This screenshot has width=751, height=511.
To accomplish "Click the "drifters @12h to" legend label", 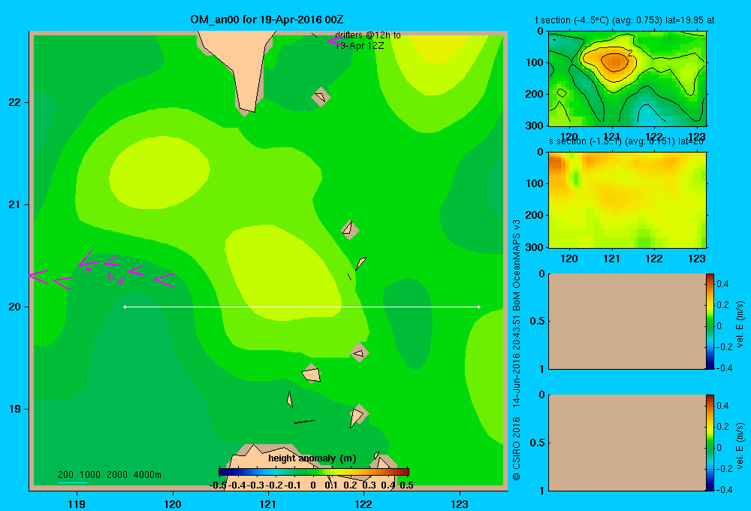I will (368, 35).
